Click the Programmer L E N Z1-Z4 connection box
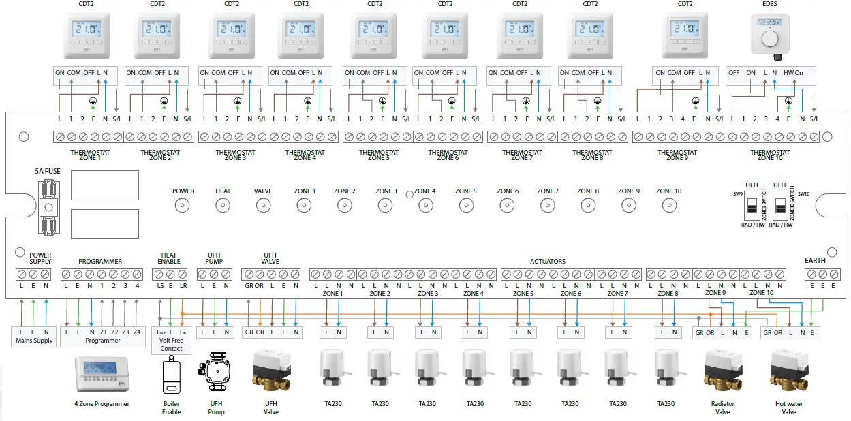851x421 pixels. [103, 337]
